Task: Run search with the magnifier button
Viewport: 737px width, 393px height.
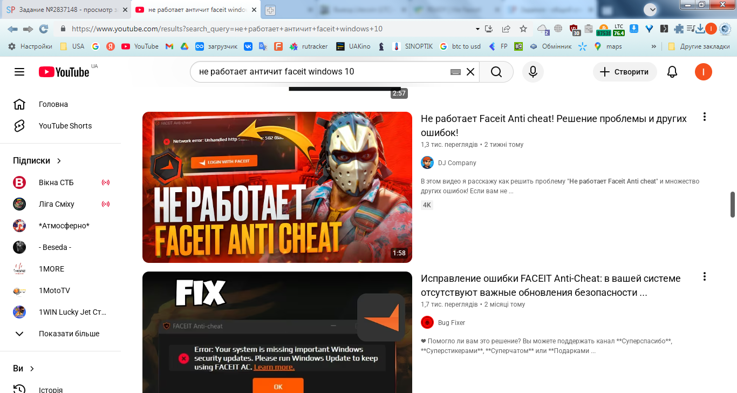Action: pos(496,72)
